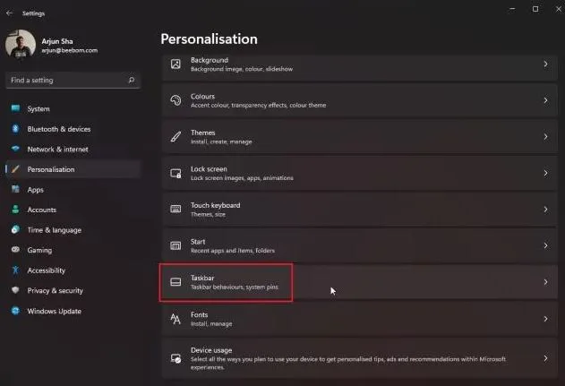Image resolution: width=565 pixels, height=386 pixels.
Task: Click the search magnifier icon
Action: coord(132,80)
